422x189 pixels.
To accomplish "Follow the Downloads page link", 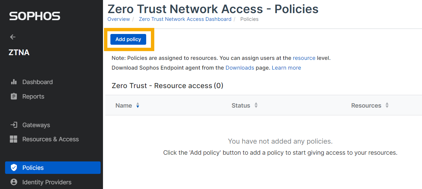I will (240, 68).
